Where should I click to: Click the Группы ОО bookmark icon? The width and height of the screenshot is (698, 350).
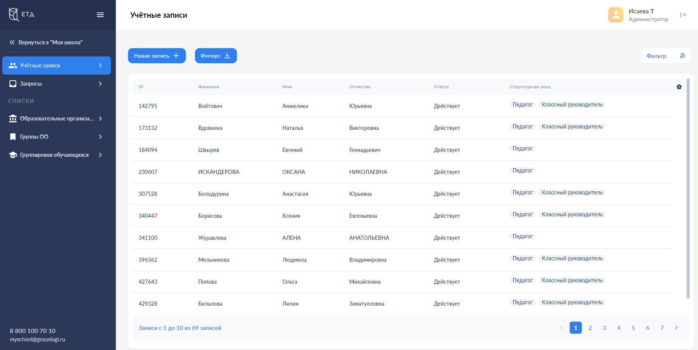click(x=13, y=137)
